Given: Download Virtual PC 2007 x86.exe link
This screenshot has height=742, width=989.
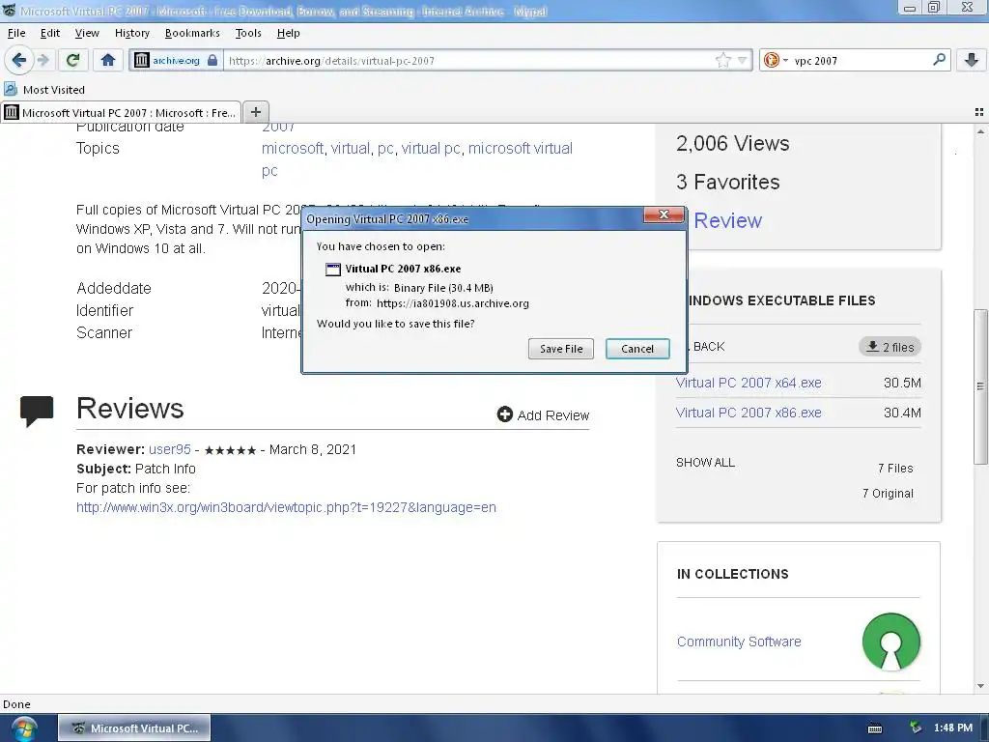Looking at the screenshot, I should 749,413.
